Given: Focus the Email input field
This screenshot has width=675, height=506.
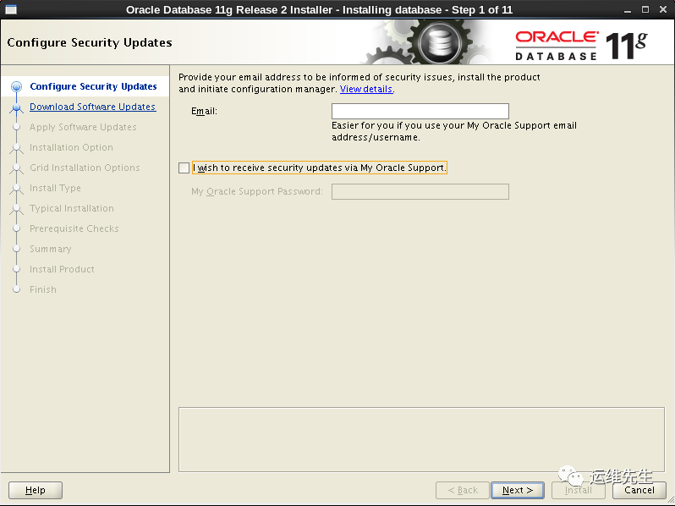Looking at the screenshot, I should tap(420, 111).
